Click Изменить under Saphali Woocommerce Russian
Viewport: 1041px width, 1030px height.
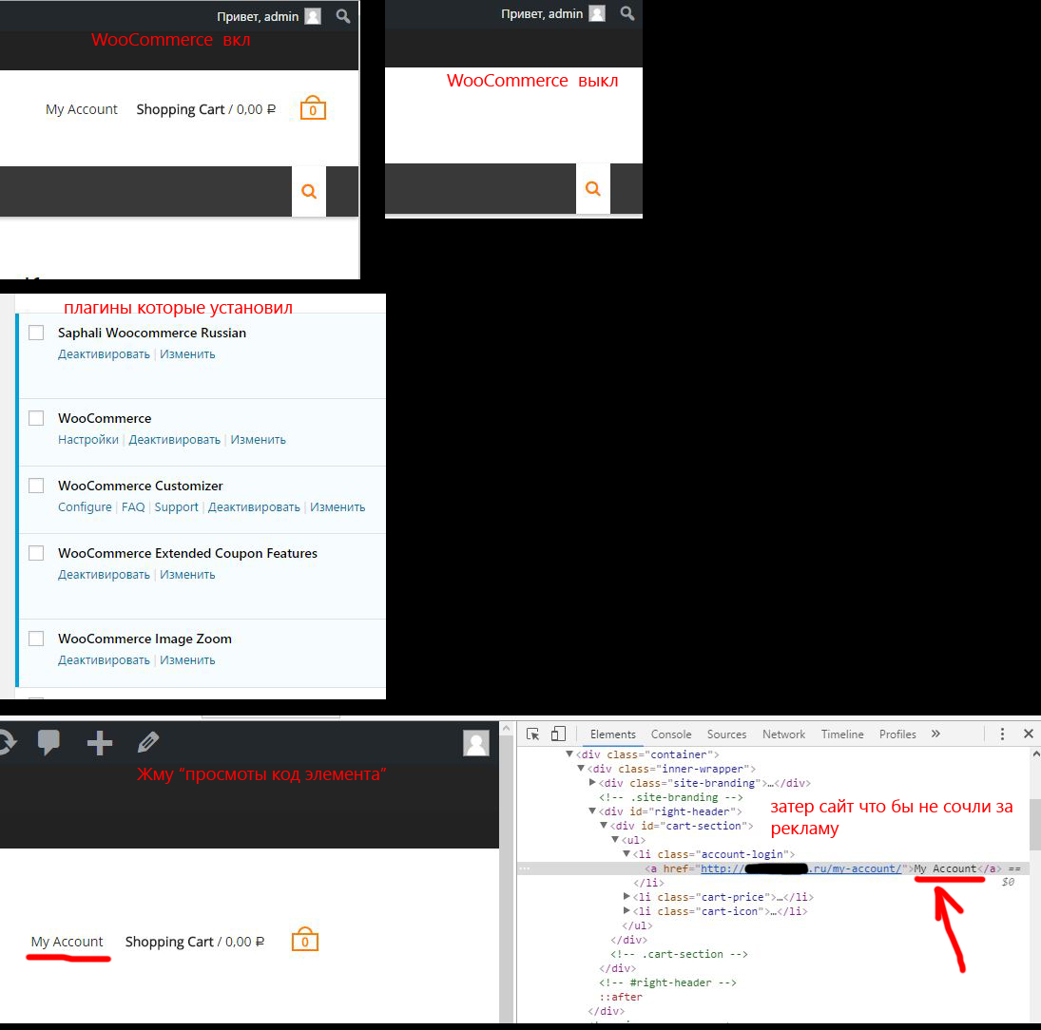coord(187,354)
